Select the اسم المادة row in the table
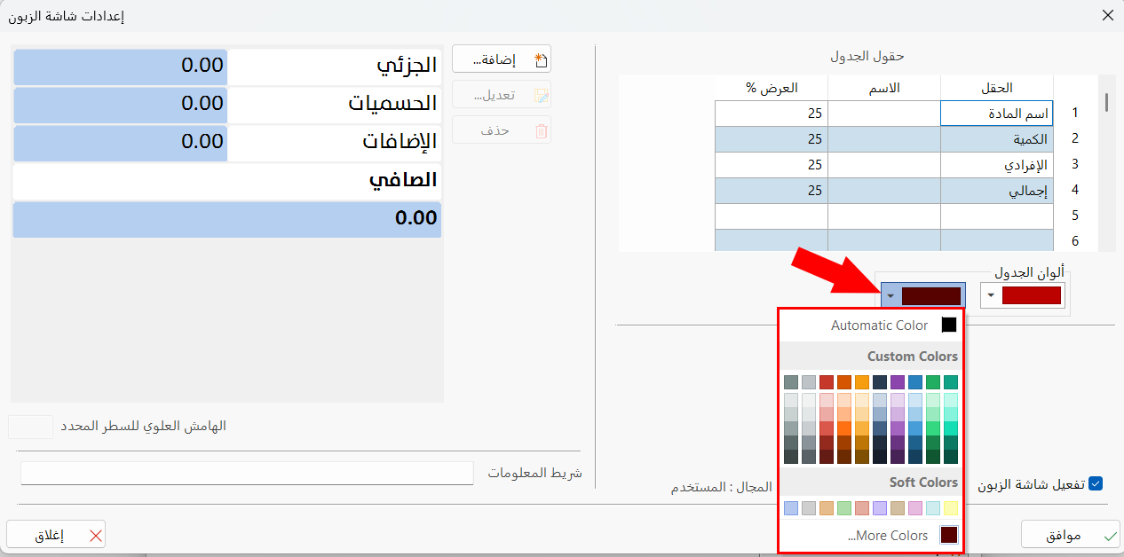The width and height of the screenshot is (1124, 557). (x=997, y=113)
